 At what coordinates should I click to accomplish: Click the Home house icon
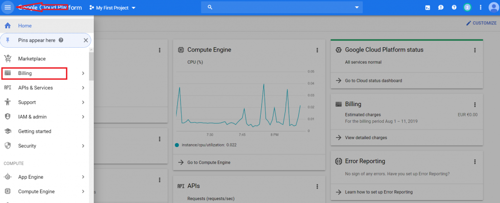tap(8, 26)
